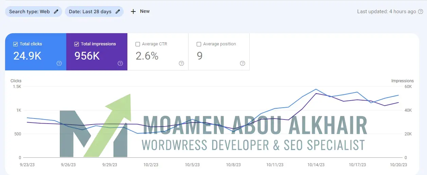Open the Search type: Web filter chip
The image size is (427, 175).
[x=30, y=12]
